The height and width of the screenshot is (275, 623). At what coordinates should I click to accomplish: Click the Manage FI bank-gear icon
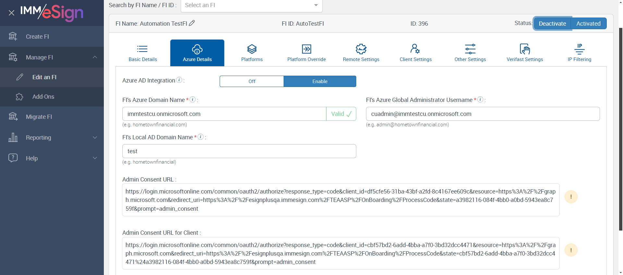(x=13, y=57)
